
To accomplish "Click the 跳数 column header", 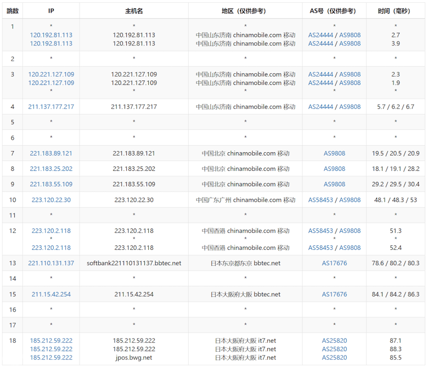I will 12,10.
